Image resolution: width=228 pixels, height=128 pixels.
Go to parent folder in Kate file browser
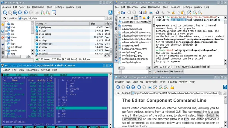[120, 18]
